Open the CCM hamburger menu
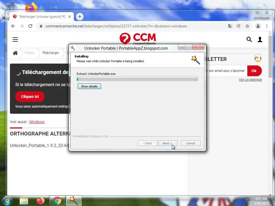The height and width of the screenshot is (206, 275). point(15,39)
